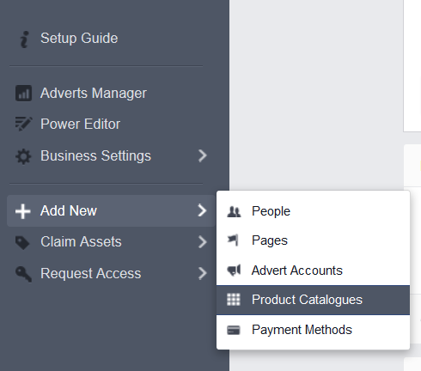Click the Request Access key icon

[x=23, y=274]
